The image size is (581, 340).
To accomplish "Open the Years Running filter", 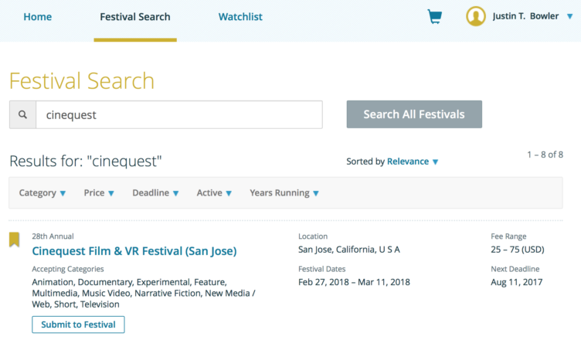I will pyautogui.click(x=284, y=193).
